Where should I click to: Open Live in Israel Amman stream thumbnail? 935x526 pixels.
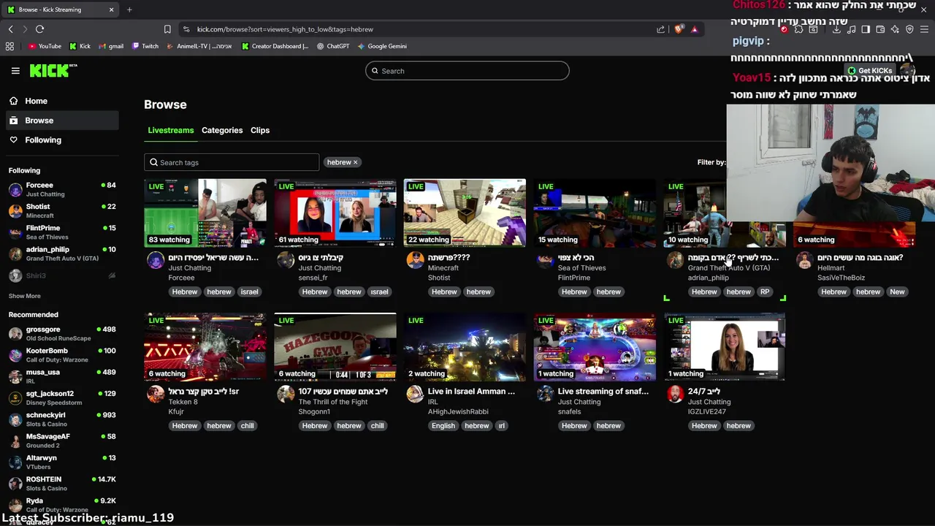point(465,347)
